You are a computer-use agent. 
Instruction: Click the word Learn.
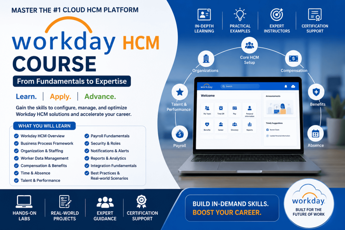click(26, 97)
